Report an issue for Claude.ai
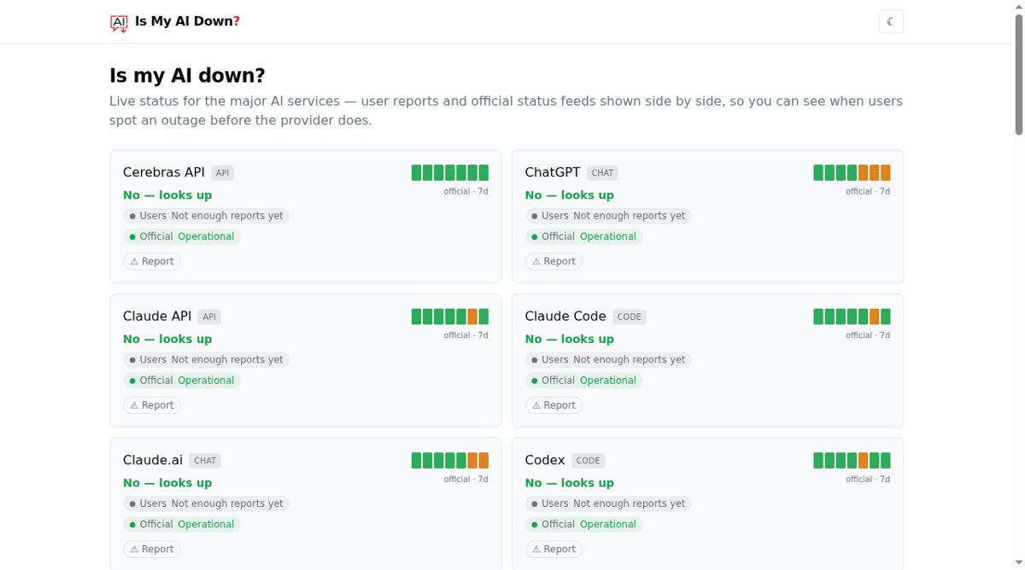 coord(152,549)
